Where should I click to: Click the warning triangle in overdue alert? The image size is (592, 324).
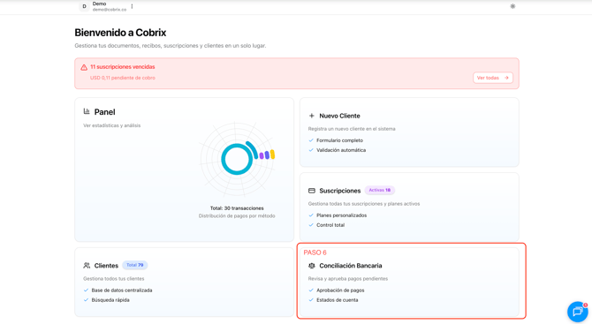coord(84,67)
